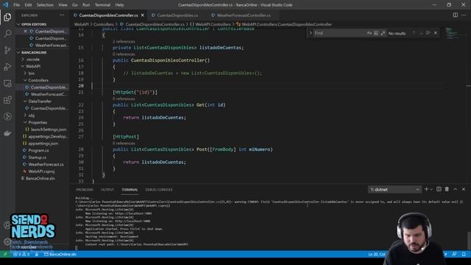Open the Help menu
471x265 pixels.
[x=119, y=5]
